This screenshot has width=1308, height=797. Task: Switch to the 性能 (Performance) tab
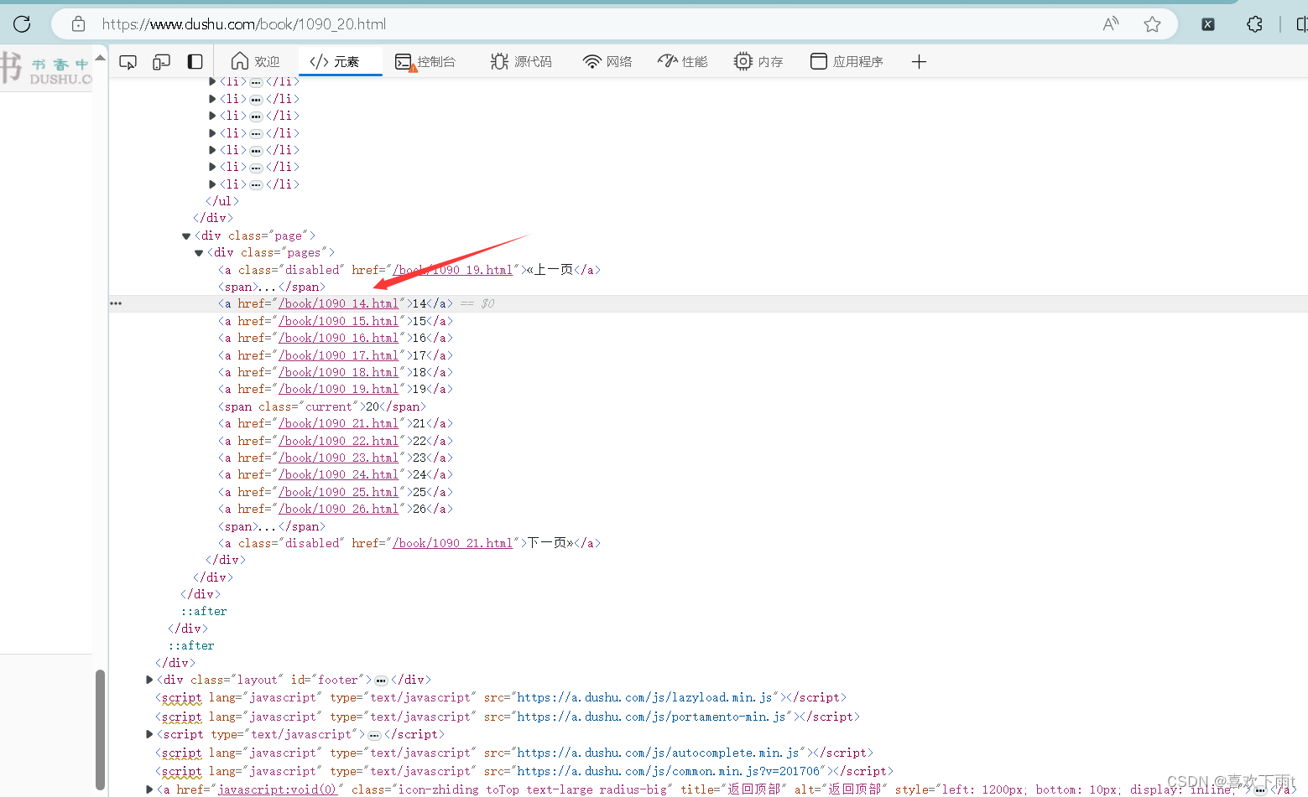tap(683, 62)
